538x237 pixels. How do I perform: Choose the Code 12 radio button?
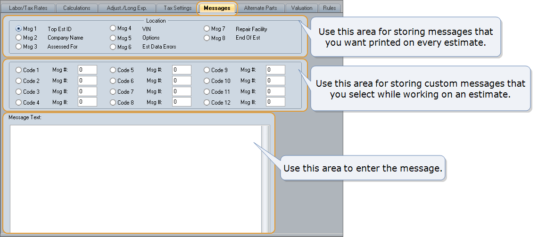pos(207,102)
